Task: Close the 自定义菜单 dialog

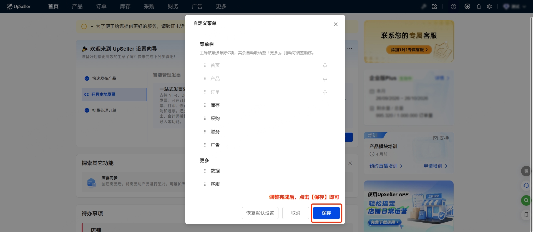Action: pos(336,24)
